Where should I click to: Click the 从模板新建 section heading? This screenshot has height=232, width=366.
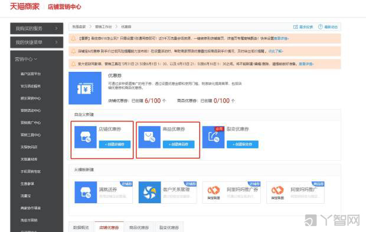coord(84,170)
